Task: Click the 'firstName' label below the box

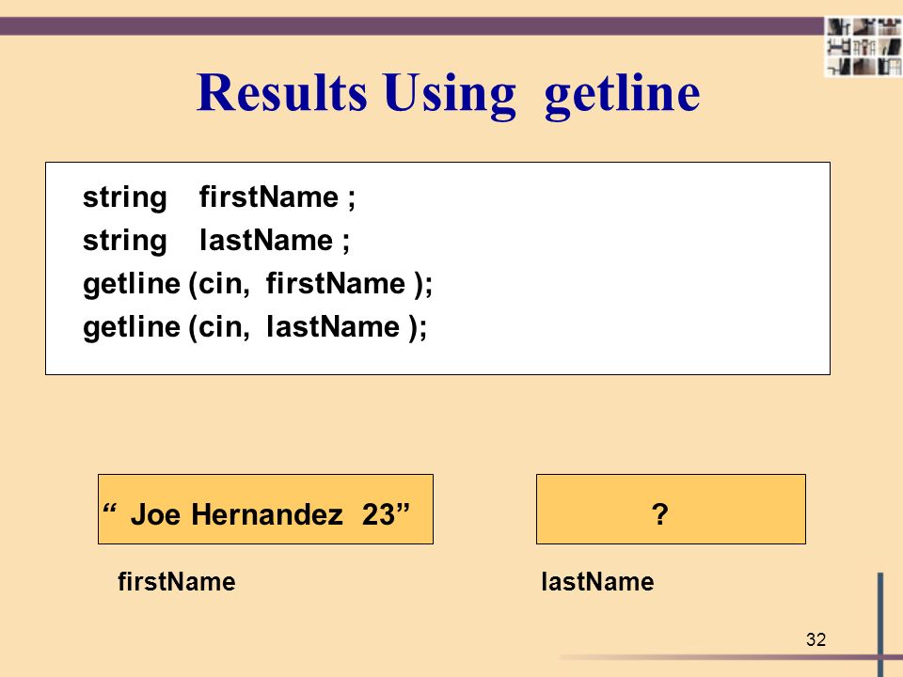Action: [176, 581]
